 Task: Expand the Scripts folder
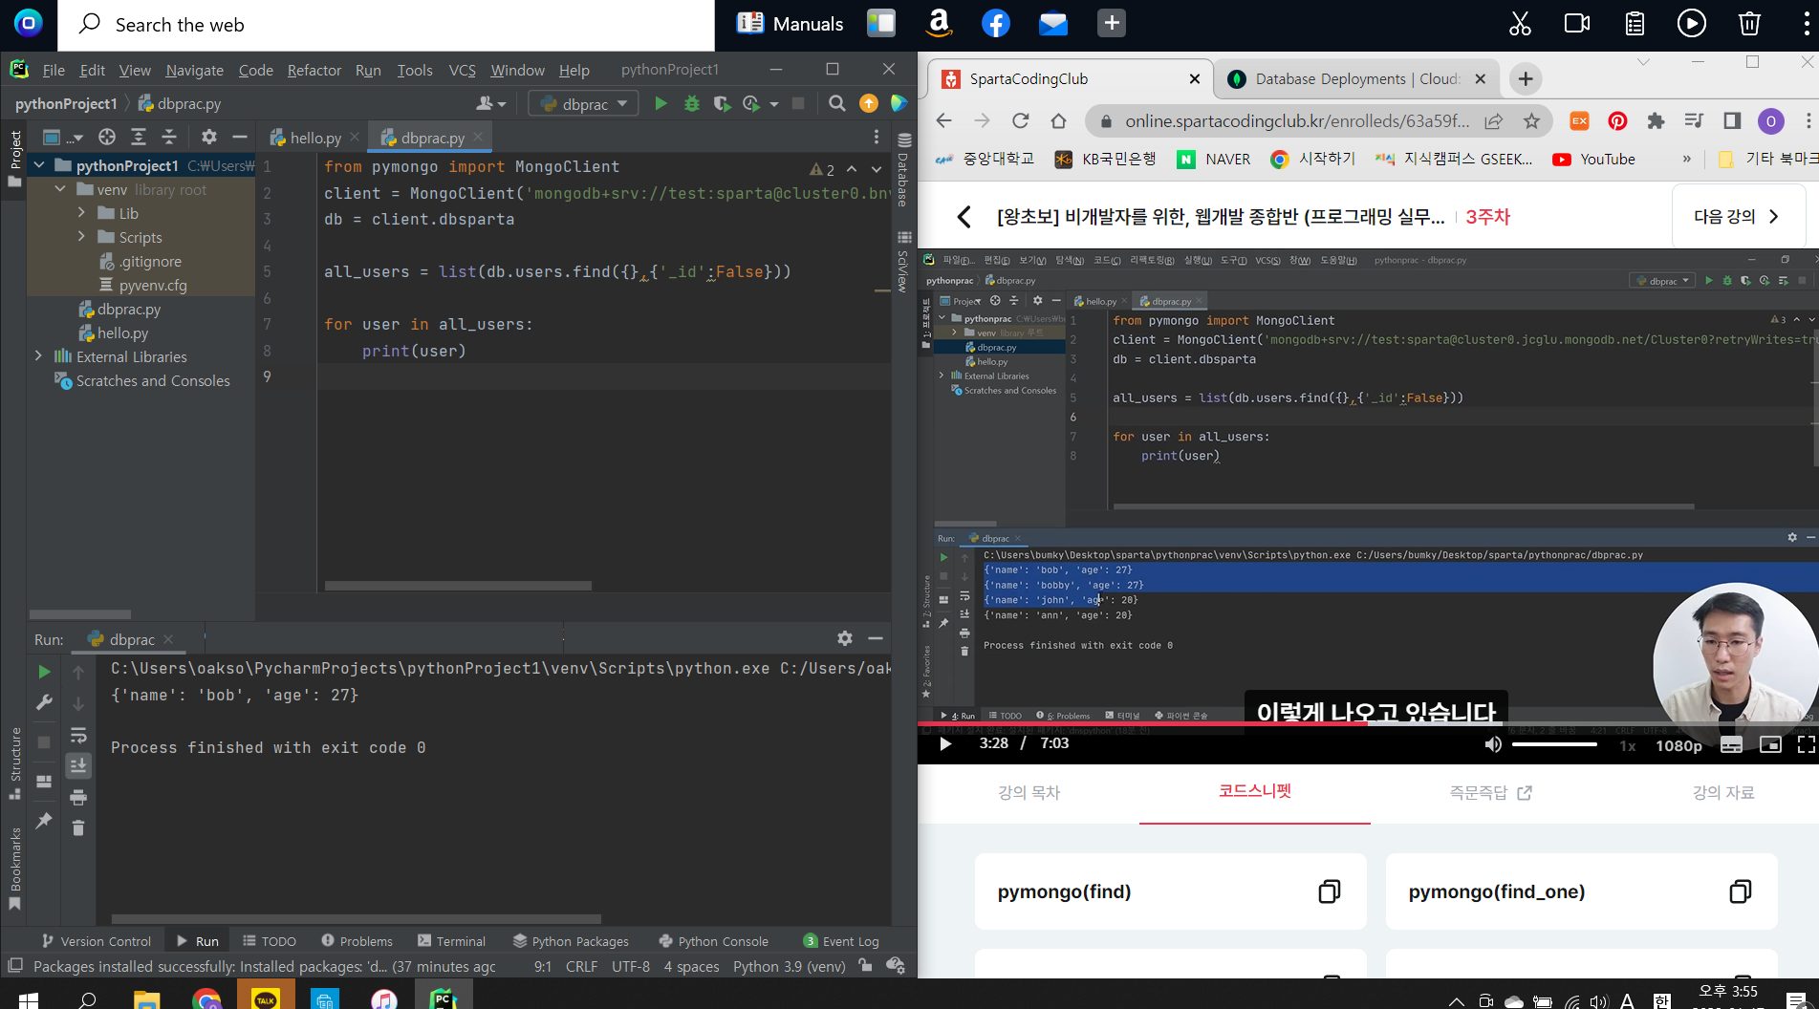point(81,237)
